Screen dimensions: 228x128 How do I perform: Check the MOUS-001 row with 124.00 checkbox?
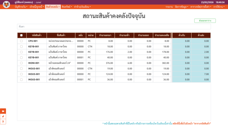21,74
